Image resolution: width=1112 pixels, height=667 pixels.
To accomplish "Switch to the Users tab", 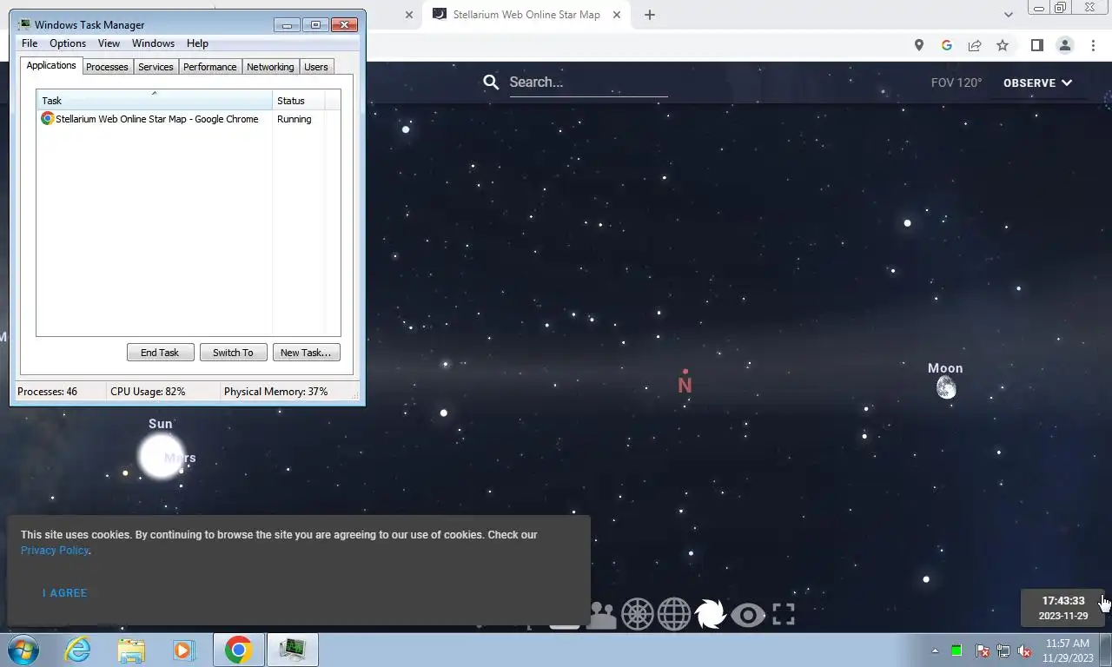I will tap(316, 67).
